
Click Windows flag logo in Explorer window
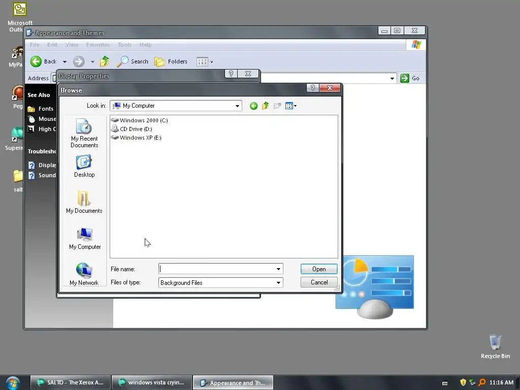click(416, 45)
